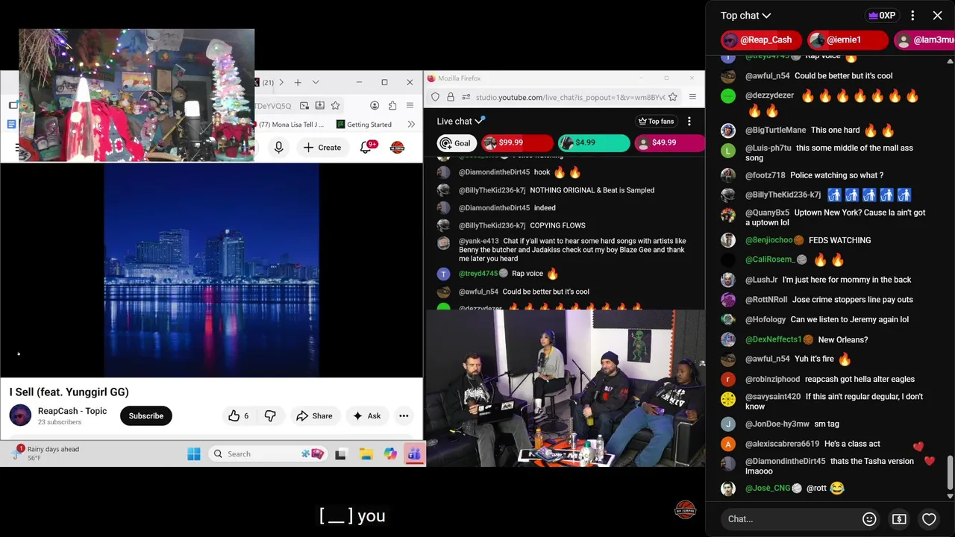The width and height of the screenshot is (955, 537).
Task: Open the YouTube account avatar menu
Action: 397,148
